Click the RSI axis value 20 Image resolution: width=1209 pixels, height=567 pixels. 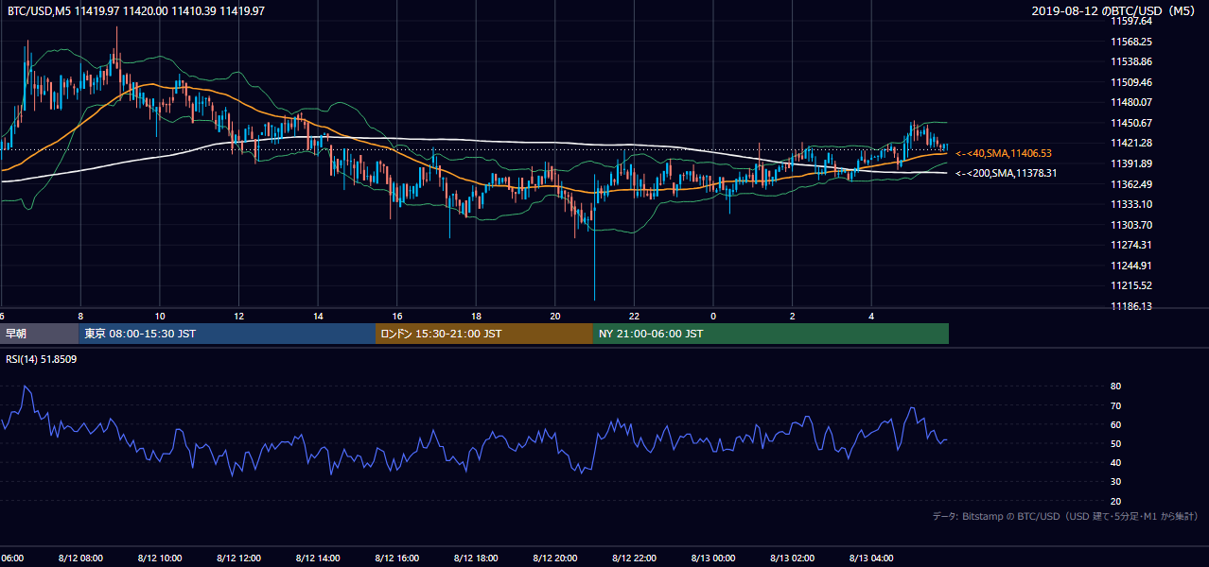tap(1116, 501)
